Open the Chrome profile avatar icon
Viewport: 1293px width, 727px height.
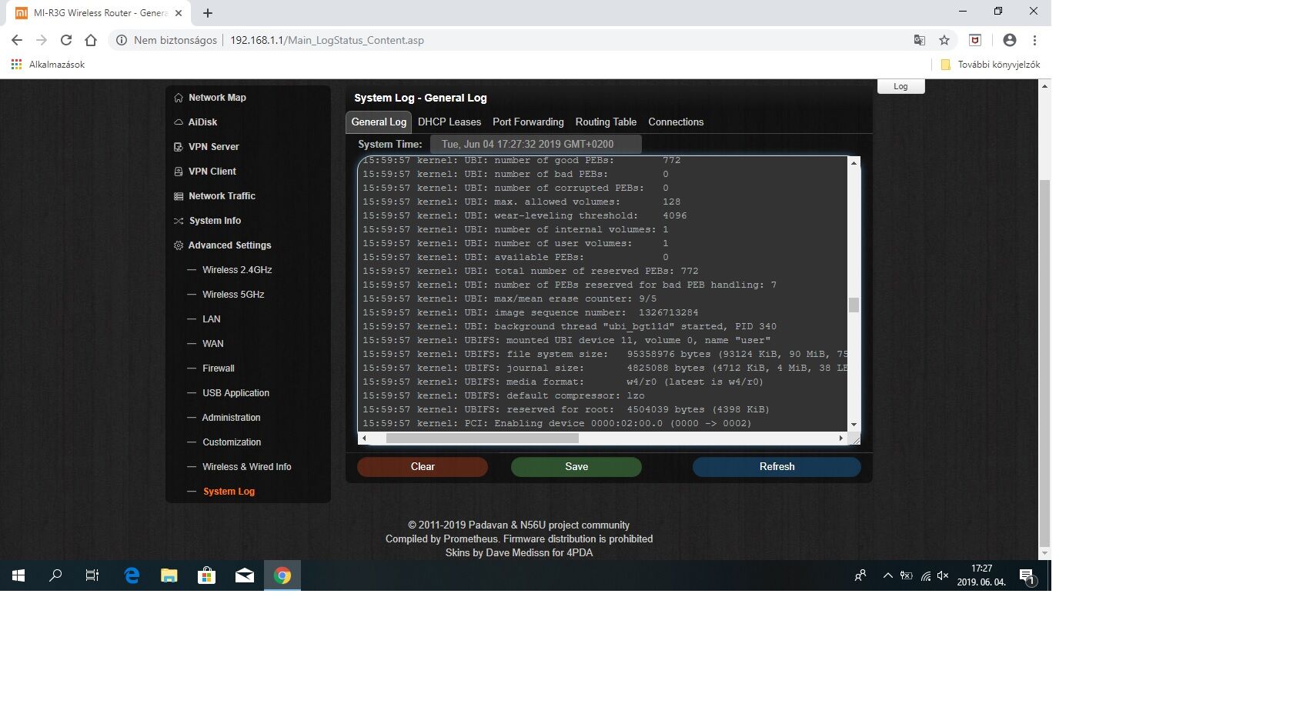point(1010,40)
